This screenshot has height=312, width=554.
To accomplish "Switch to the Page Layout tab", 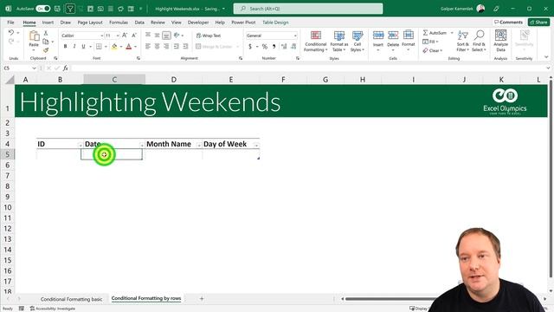I will coord(90,23).
